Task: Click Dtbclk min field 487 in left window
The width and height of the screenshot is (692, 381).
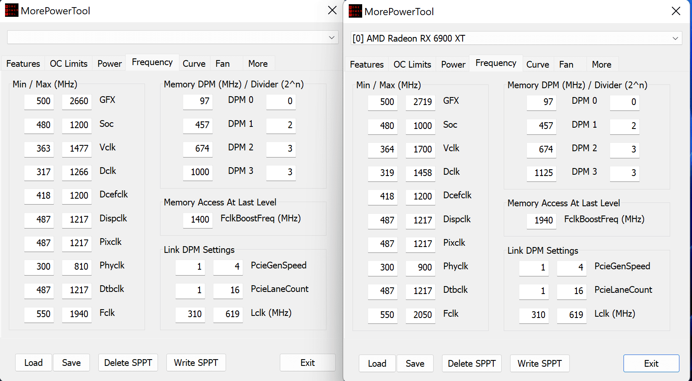Action: [x=39, y=290]
